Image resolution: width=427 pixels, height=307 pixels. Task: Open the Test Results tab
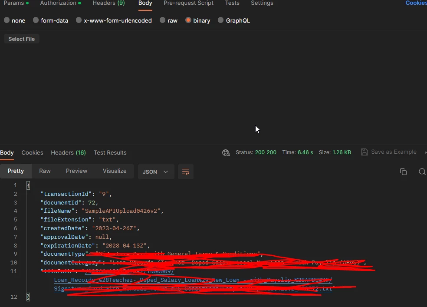pos(110,152)
